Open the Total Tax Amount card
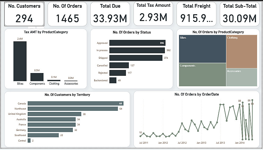 pos(153,14)
